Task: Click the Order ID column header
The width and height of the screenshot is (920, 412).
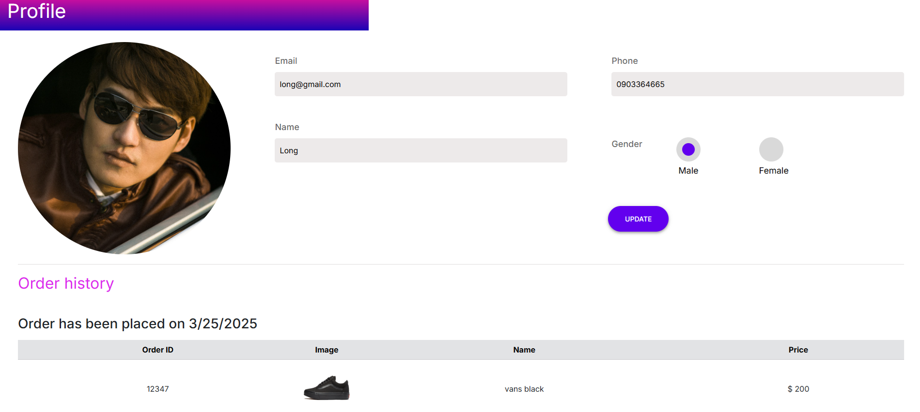Action: pos(157,350)
